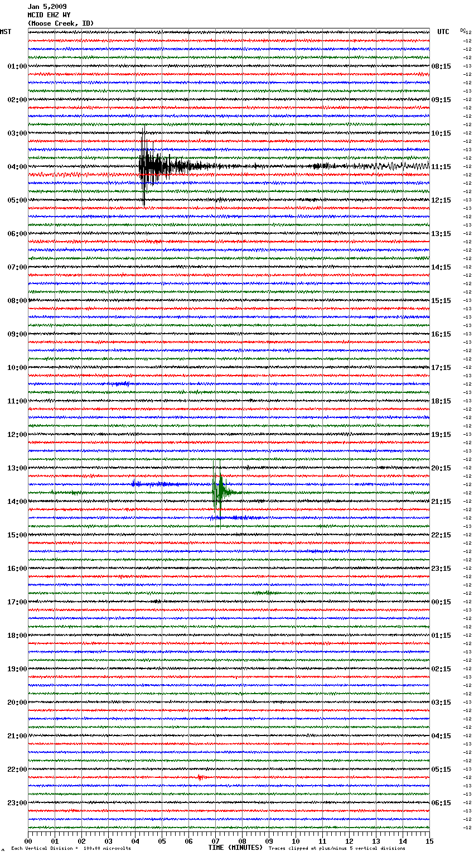This screenshot has height=856, width=474.
Task: Select the 14:00 MST row label
Action: coord(17,502)
